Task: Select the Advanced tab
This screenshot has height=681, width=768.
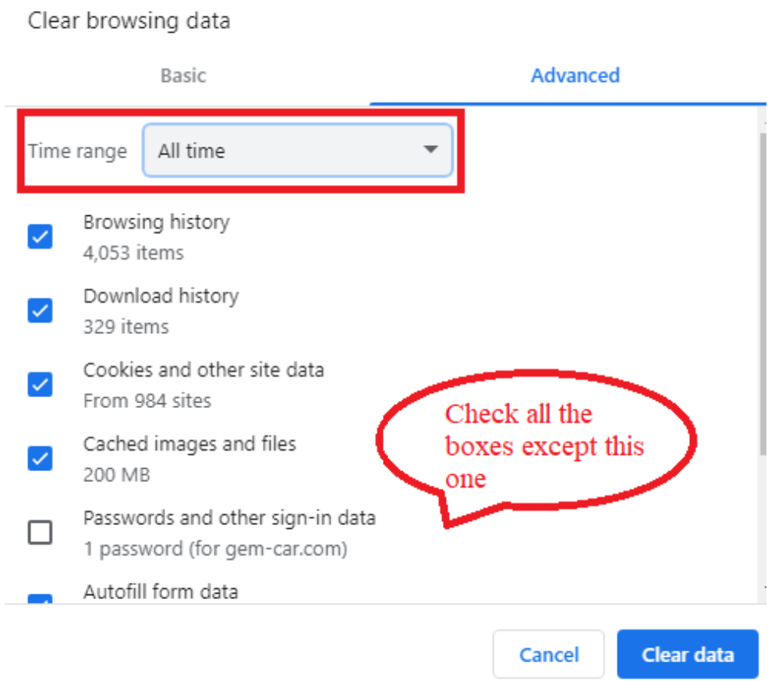Action: coord(575,76)
